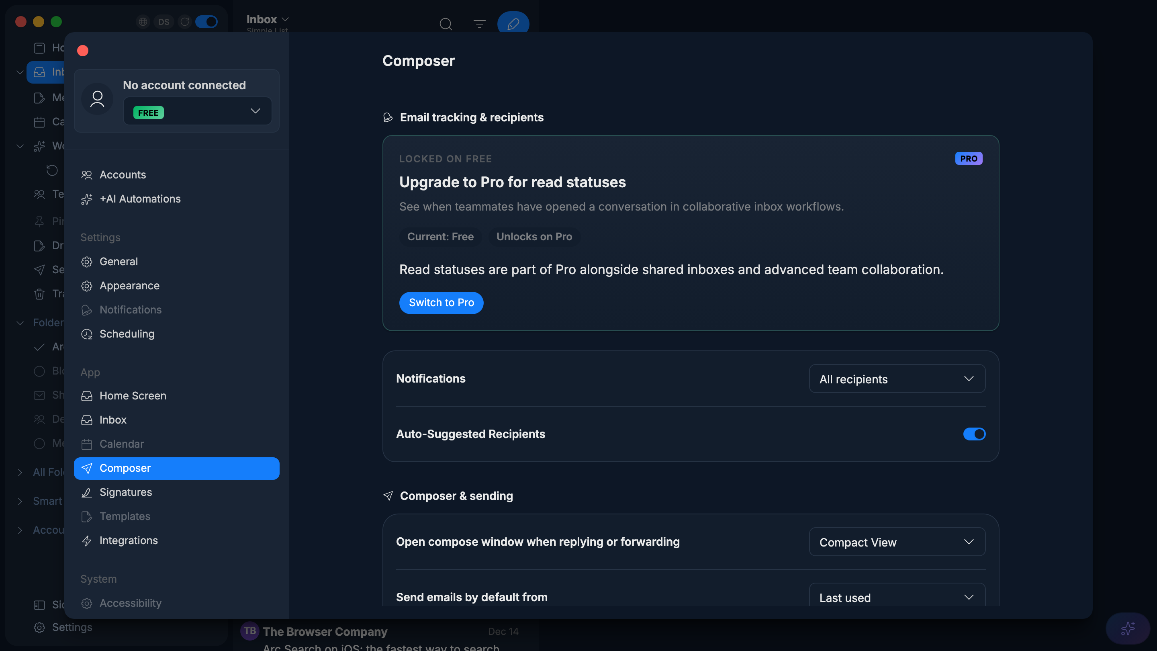This screenshot has height=651, width=1157.
Task: Click the calendar icon in main sidebar
Action: 39,122
